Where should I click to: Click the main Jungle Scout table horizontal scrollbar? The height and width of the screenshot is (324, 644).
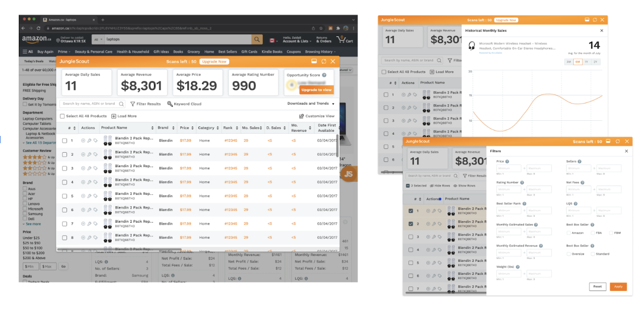[119, 250]
